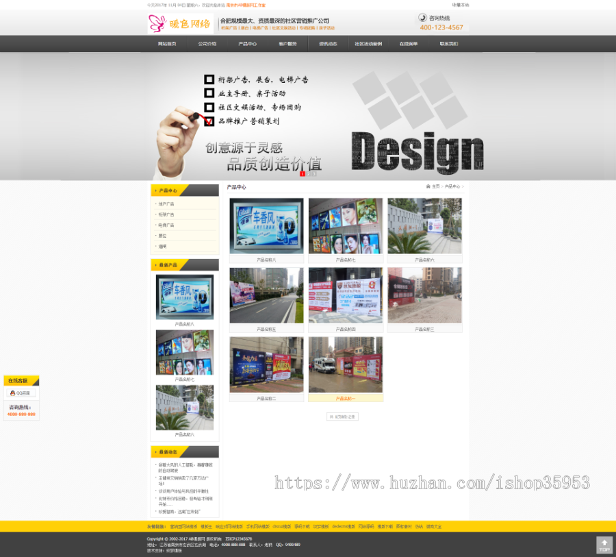The width and height of the screenshot is (616, 557).
Task: Click the 400-123-4567 hotline number
Action: click(x=441, y=27)
